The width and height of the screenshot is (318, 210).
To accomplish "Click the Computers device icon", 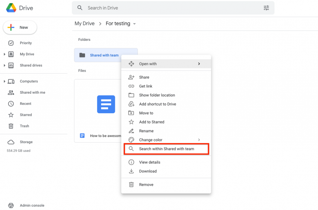I will click(11, 81).
